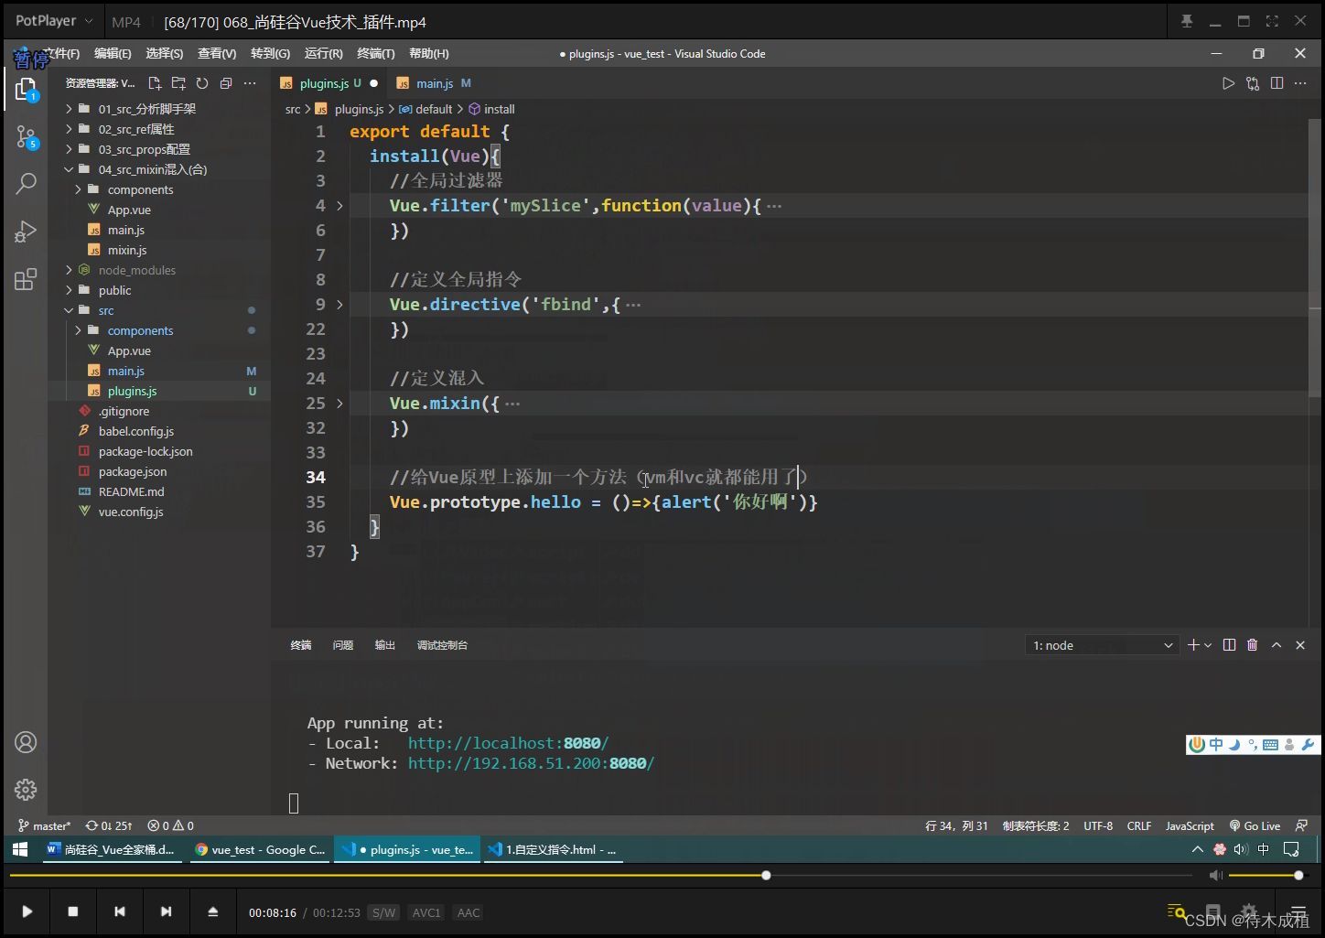Open changes compare icon in editor toolbar
Viewport: 1325px width, 938px height.
point(1253,83)
